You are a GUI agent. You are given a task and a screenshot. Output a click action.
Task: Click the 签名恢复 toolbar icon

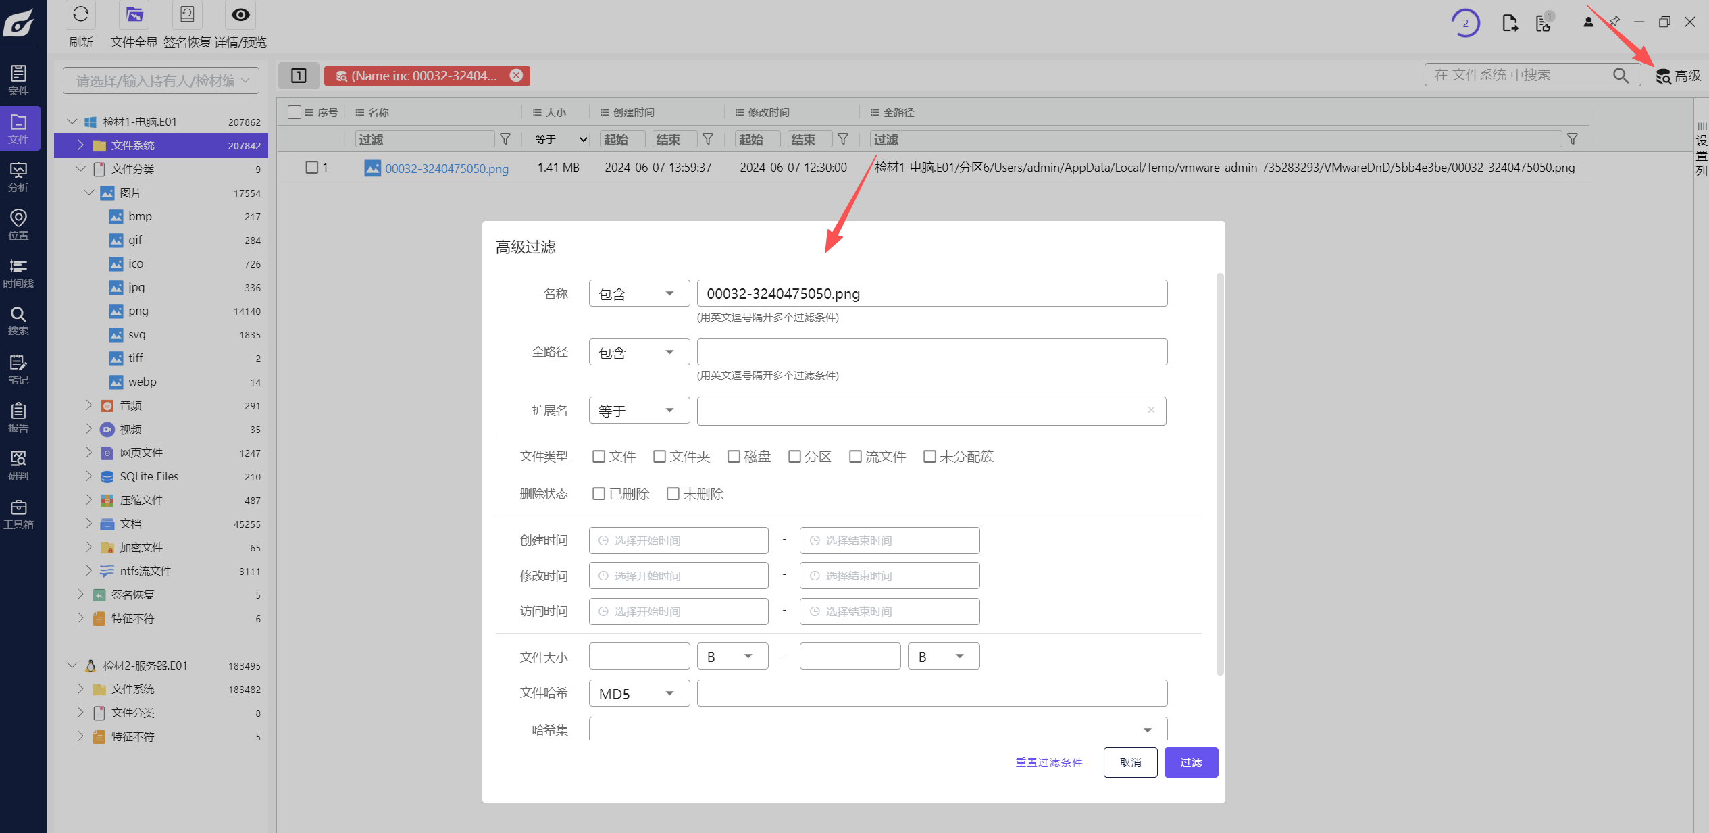187,14
